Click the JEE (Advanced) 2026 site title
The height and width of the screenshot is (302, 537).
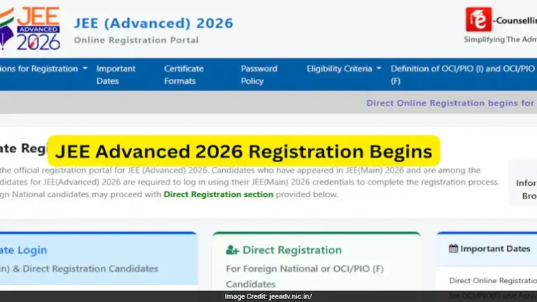(x=153, y=22)
